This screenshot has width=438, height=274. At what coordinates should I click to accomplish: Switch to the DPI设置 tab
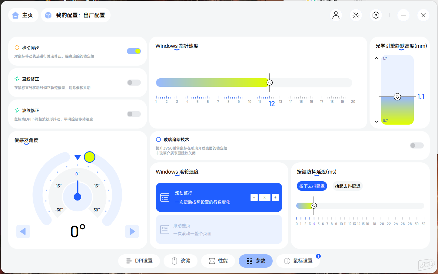tap(139, 261)
